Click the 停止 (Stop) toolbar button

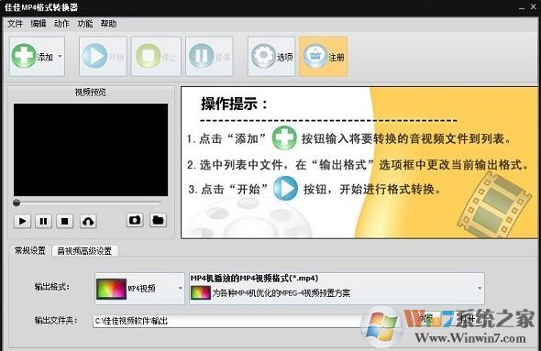pos(156,56)
